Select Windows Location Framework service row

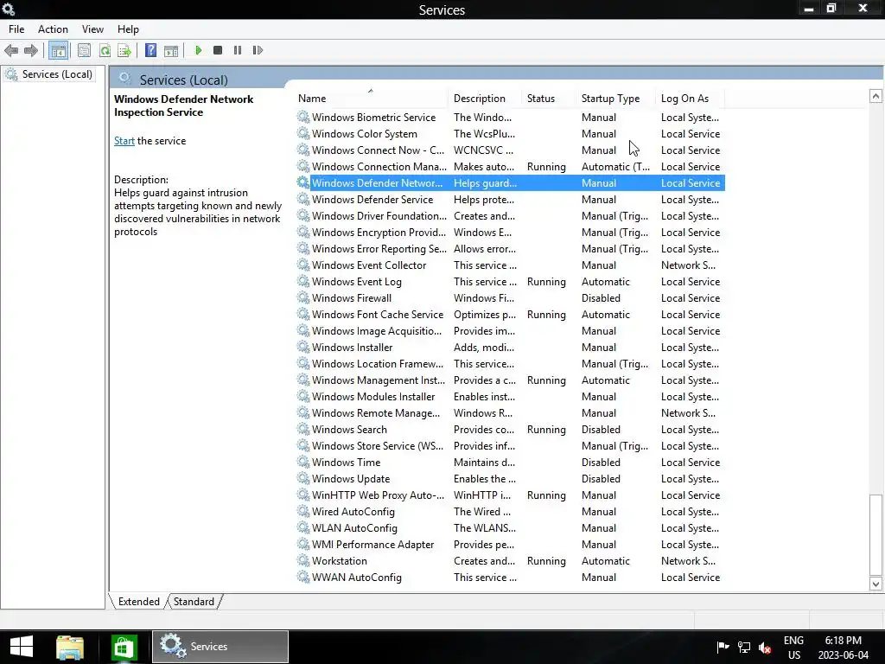[x=510, y=364]
